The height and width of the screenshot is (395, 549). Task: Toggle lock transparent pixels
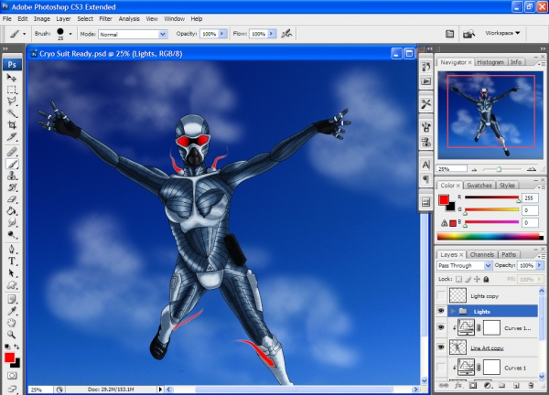(x=458, y=279)
